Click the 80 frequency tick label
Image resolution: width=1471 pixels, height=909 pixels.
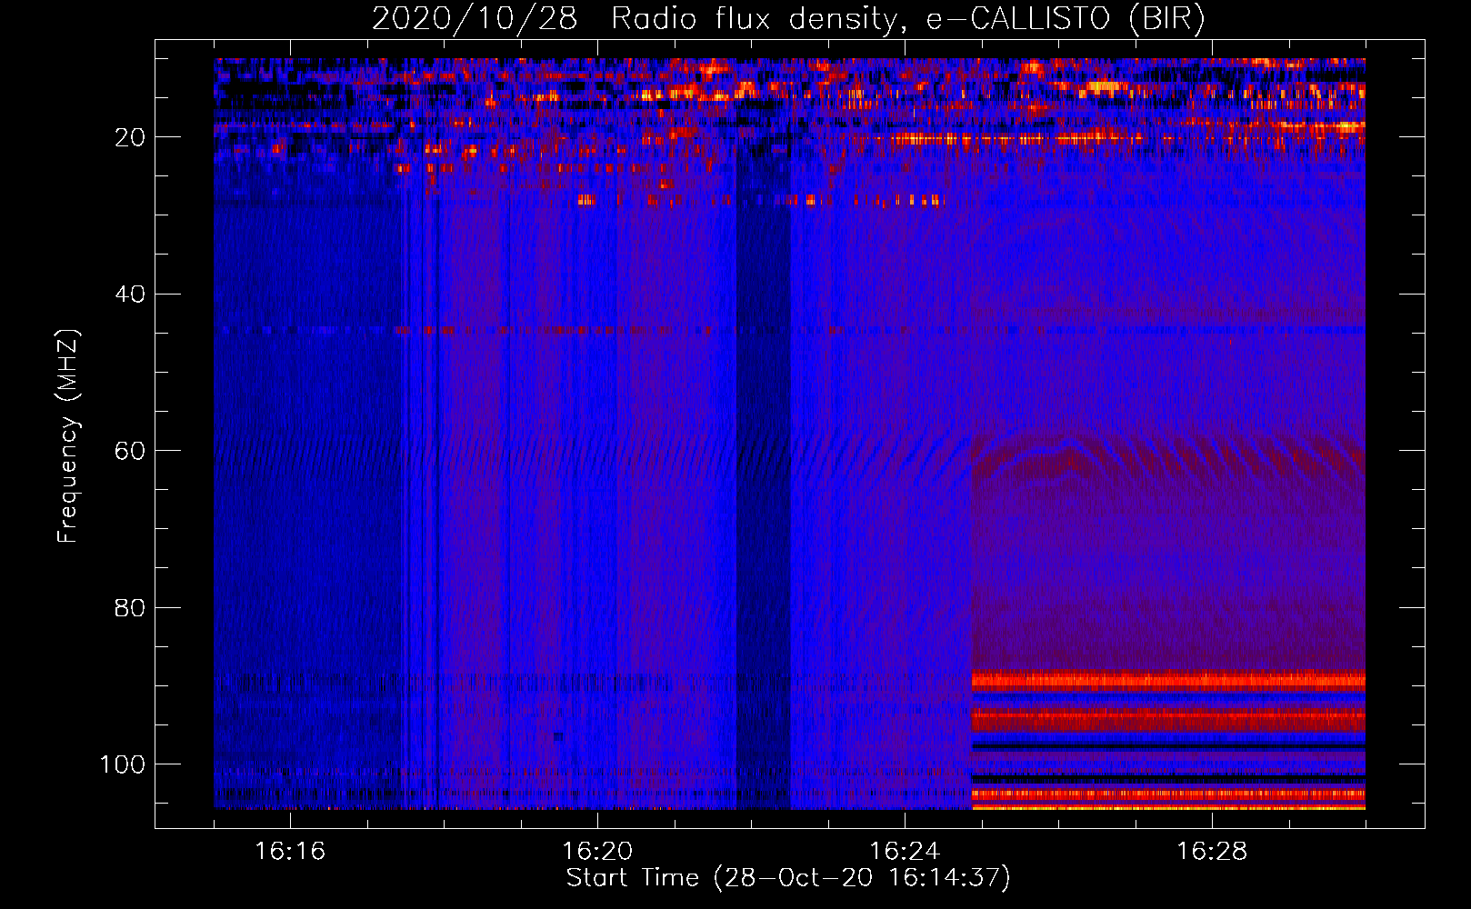pos(131,607)
